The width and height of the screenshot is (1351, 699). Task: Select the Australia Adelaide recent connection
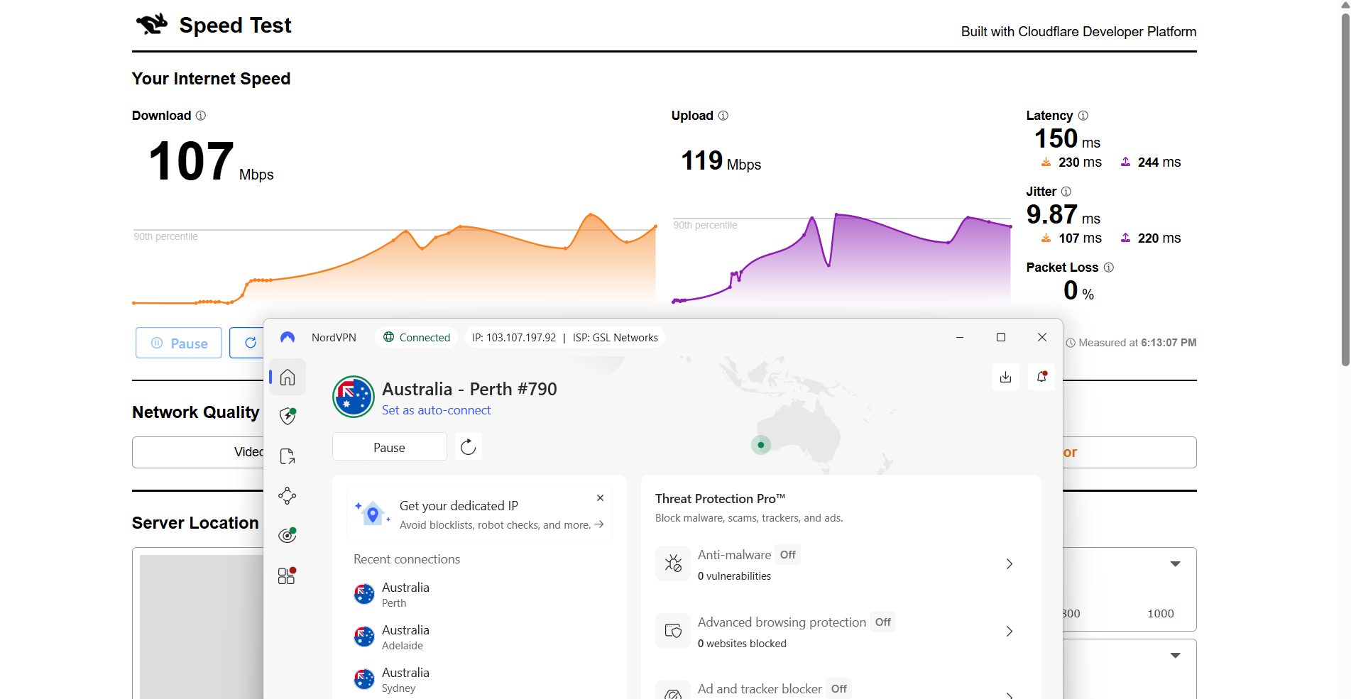tap(405, 637)
